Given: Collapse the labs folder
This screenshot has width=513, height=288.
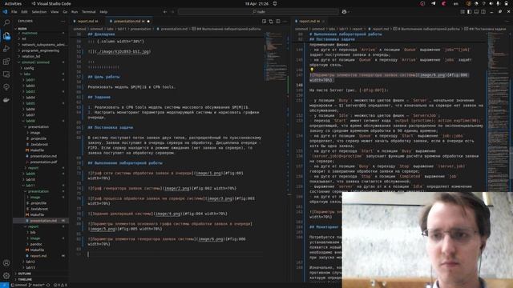Looking at the screenshot, I should (41, 74).
